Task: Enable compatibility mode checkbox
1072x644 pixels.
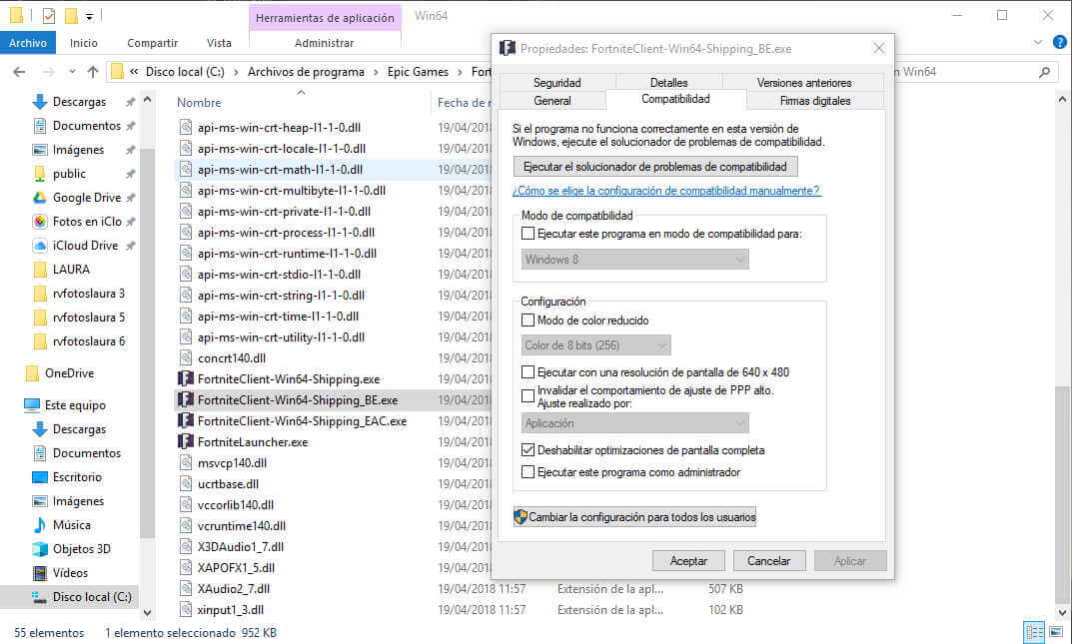Action: [x=528, y=234]
